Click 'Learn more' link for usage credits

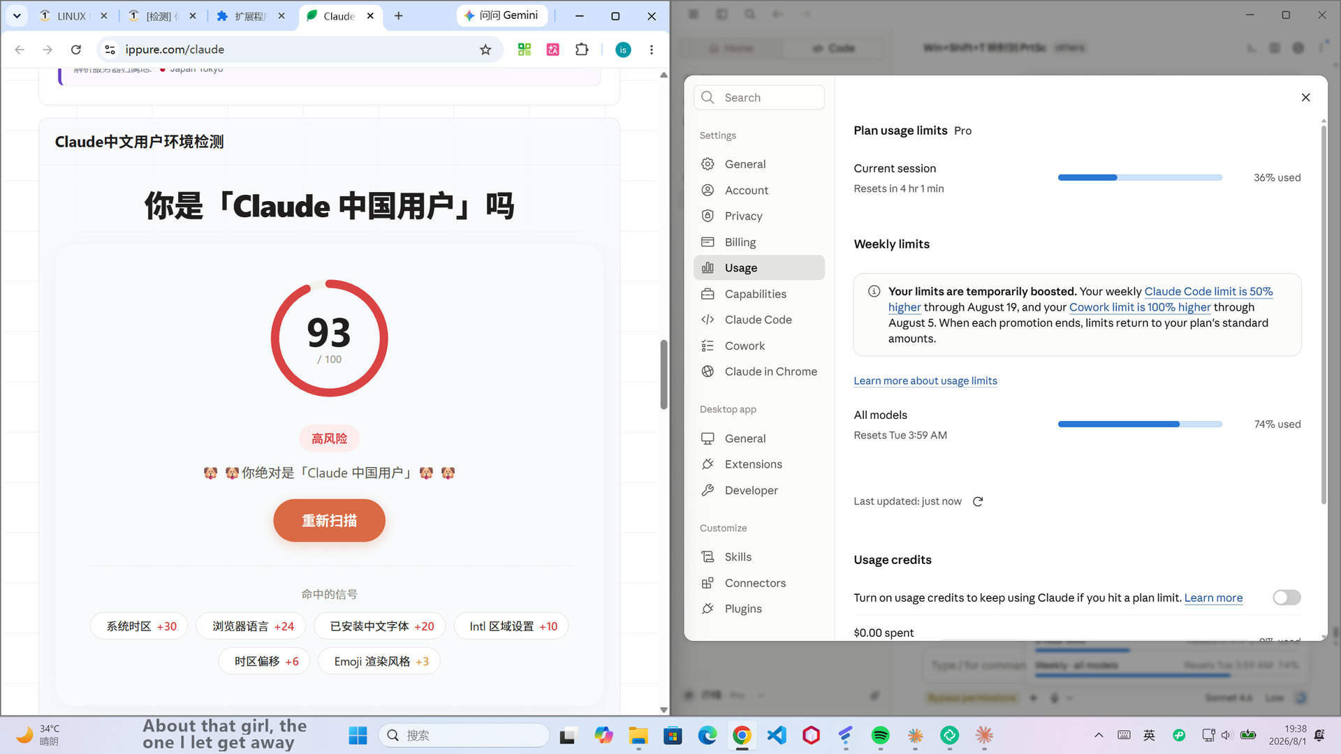pos(1213,598)
